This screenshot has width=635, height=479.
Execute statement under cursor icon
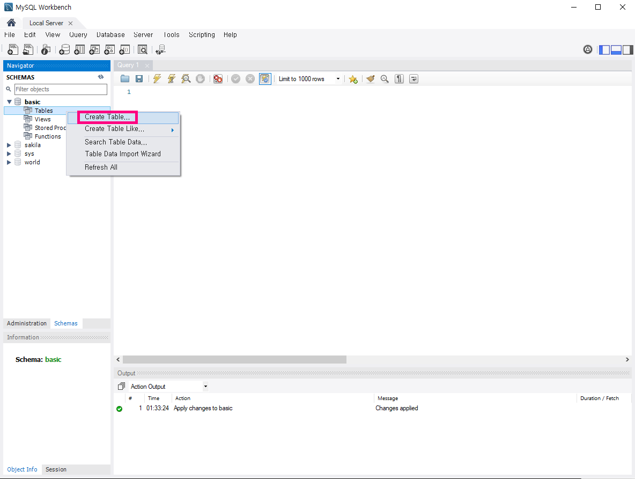[171, 79]
